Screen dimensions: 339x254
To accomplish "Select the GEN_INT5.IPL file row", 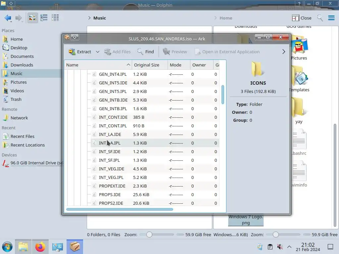I will 155,92.
